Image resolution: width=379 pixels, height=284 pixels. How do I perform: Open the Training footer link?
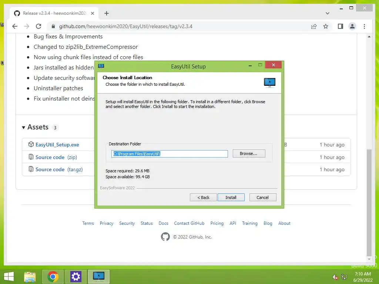250,223
